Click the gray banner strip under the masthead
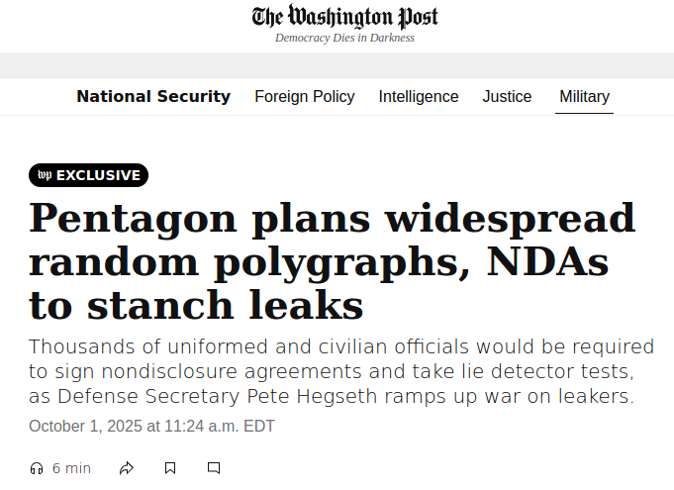674x490 pixels. [337, 65]
